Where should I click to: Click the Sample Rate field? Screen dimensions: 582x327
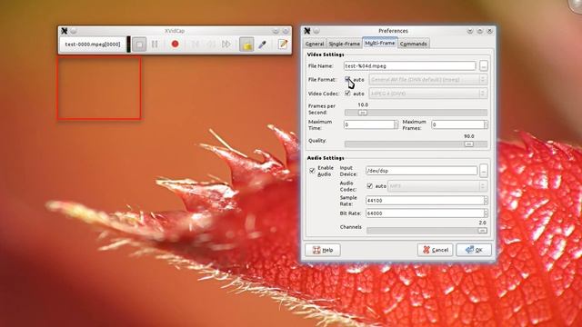pyautogui.click(x=425, y=201)
